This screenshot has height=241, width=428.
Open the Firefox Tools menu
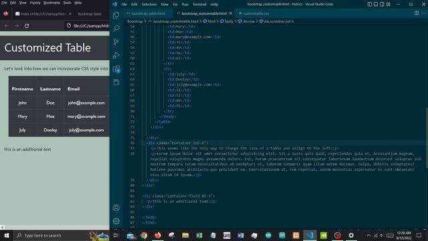click(x=67, y=3)
